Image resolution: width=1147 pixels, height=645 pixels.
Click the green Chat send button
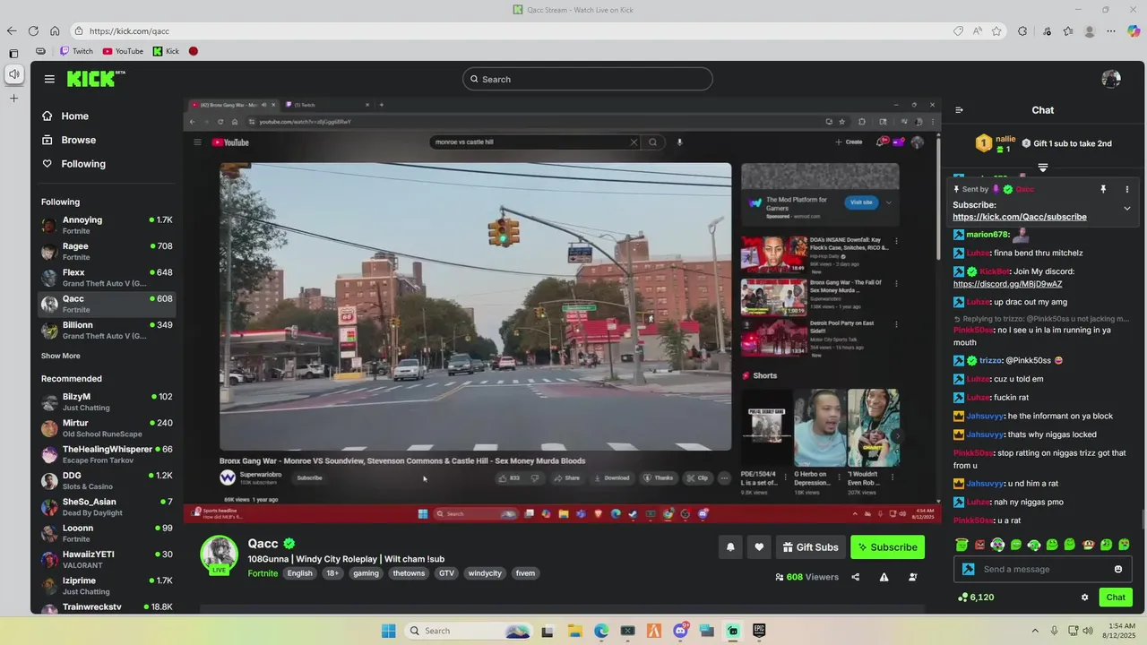coord(1116,597)
